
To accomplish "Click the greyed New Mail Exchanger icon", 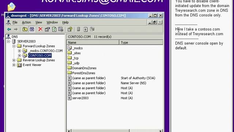I will pyautogui.click(x=93, y=29).
